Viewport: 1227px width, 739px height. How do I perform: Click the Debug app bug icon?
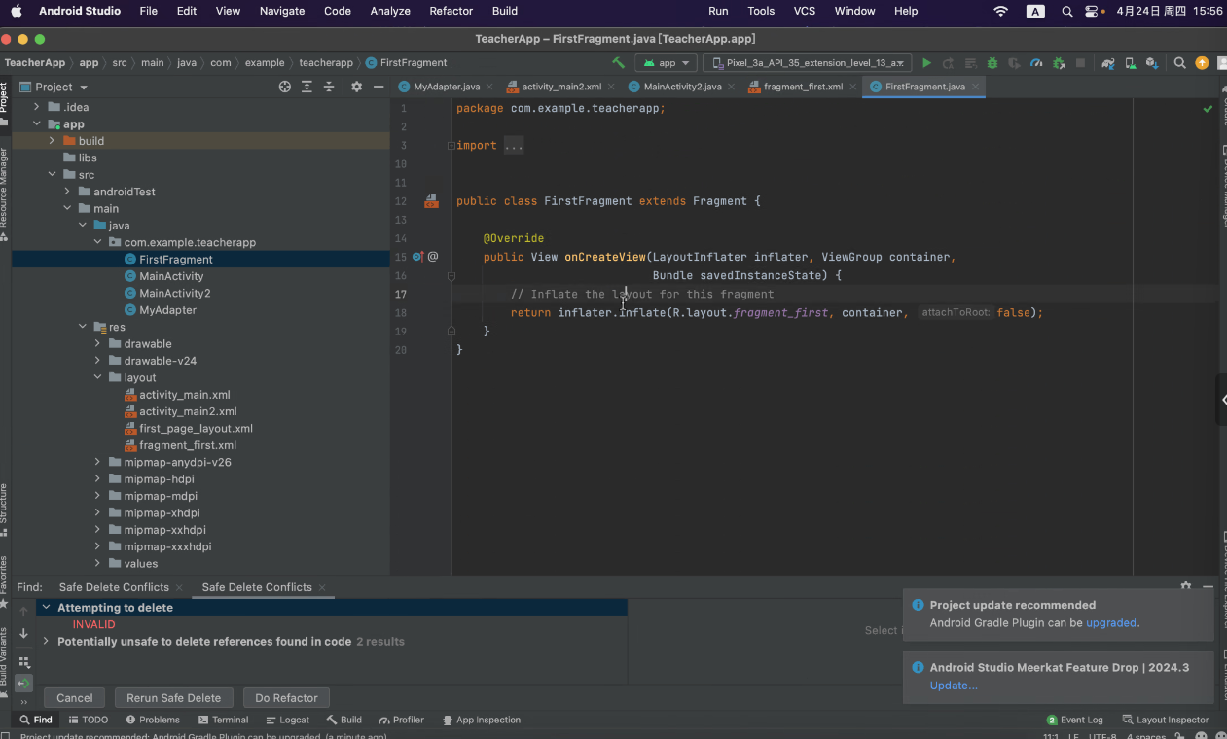pos(992,62)
